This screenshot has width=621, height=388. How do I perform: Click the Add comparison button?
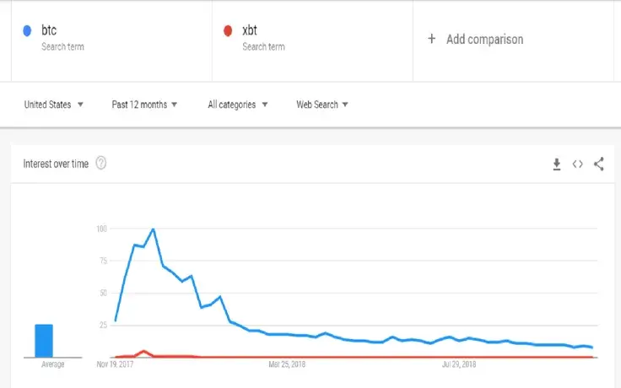484,39
